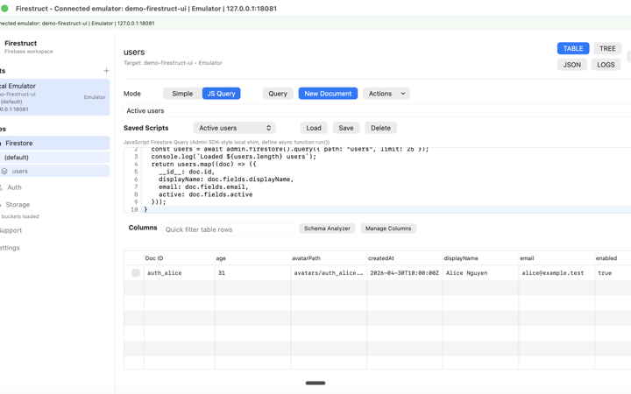
Task: Switch to the JSON view
Action: pyautogui.click(x=571, y=65)
